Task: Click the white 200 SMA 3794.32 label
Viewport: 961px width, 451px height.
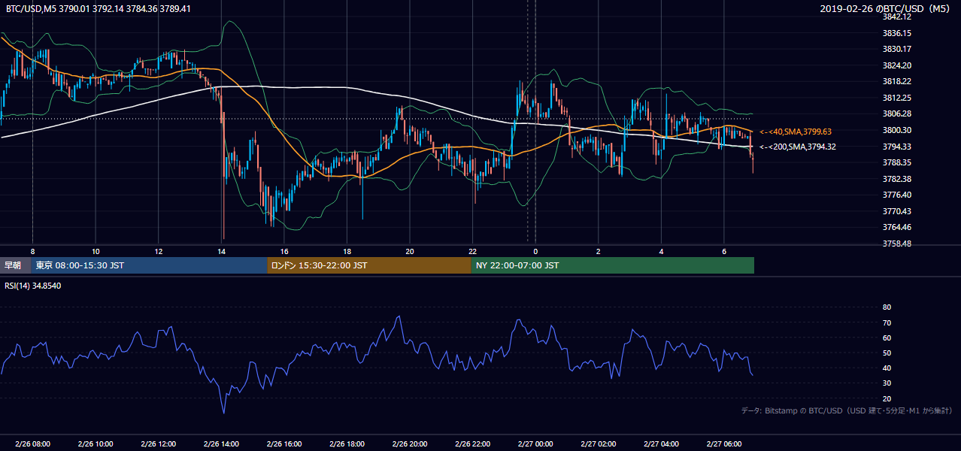Action: click(x=797, y=147)
